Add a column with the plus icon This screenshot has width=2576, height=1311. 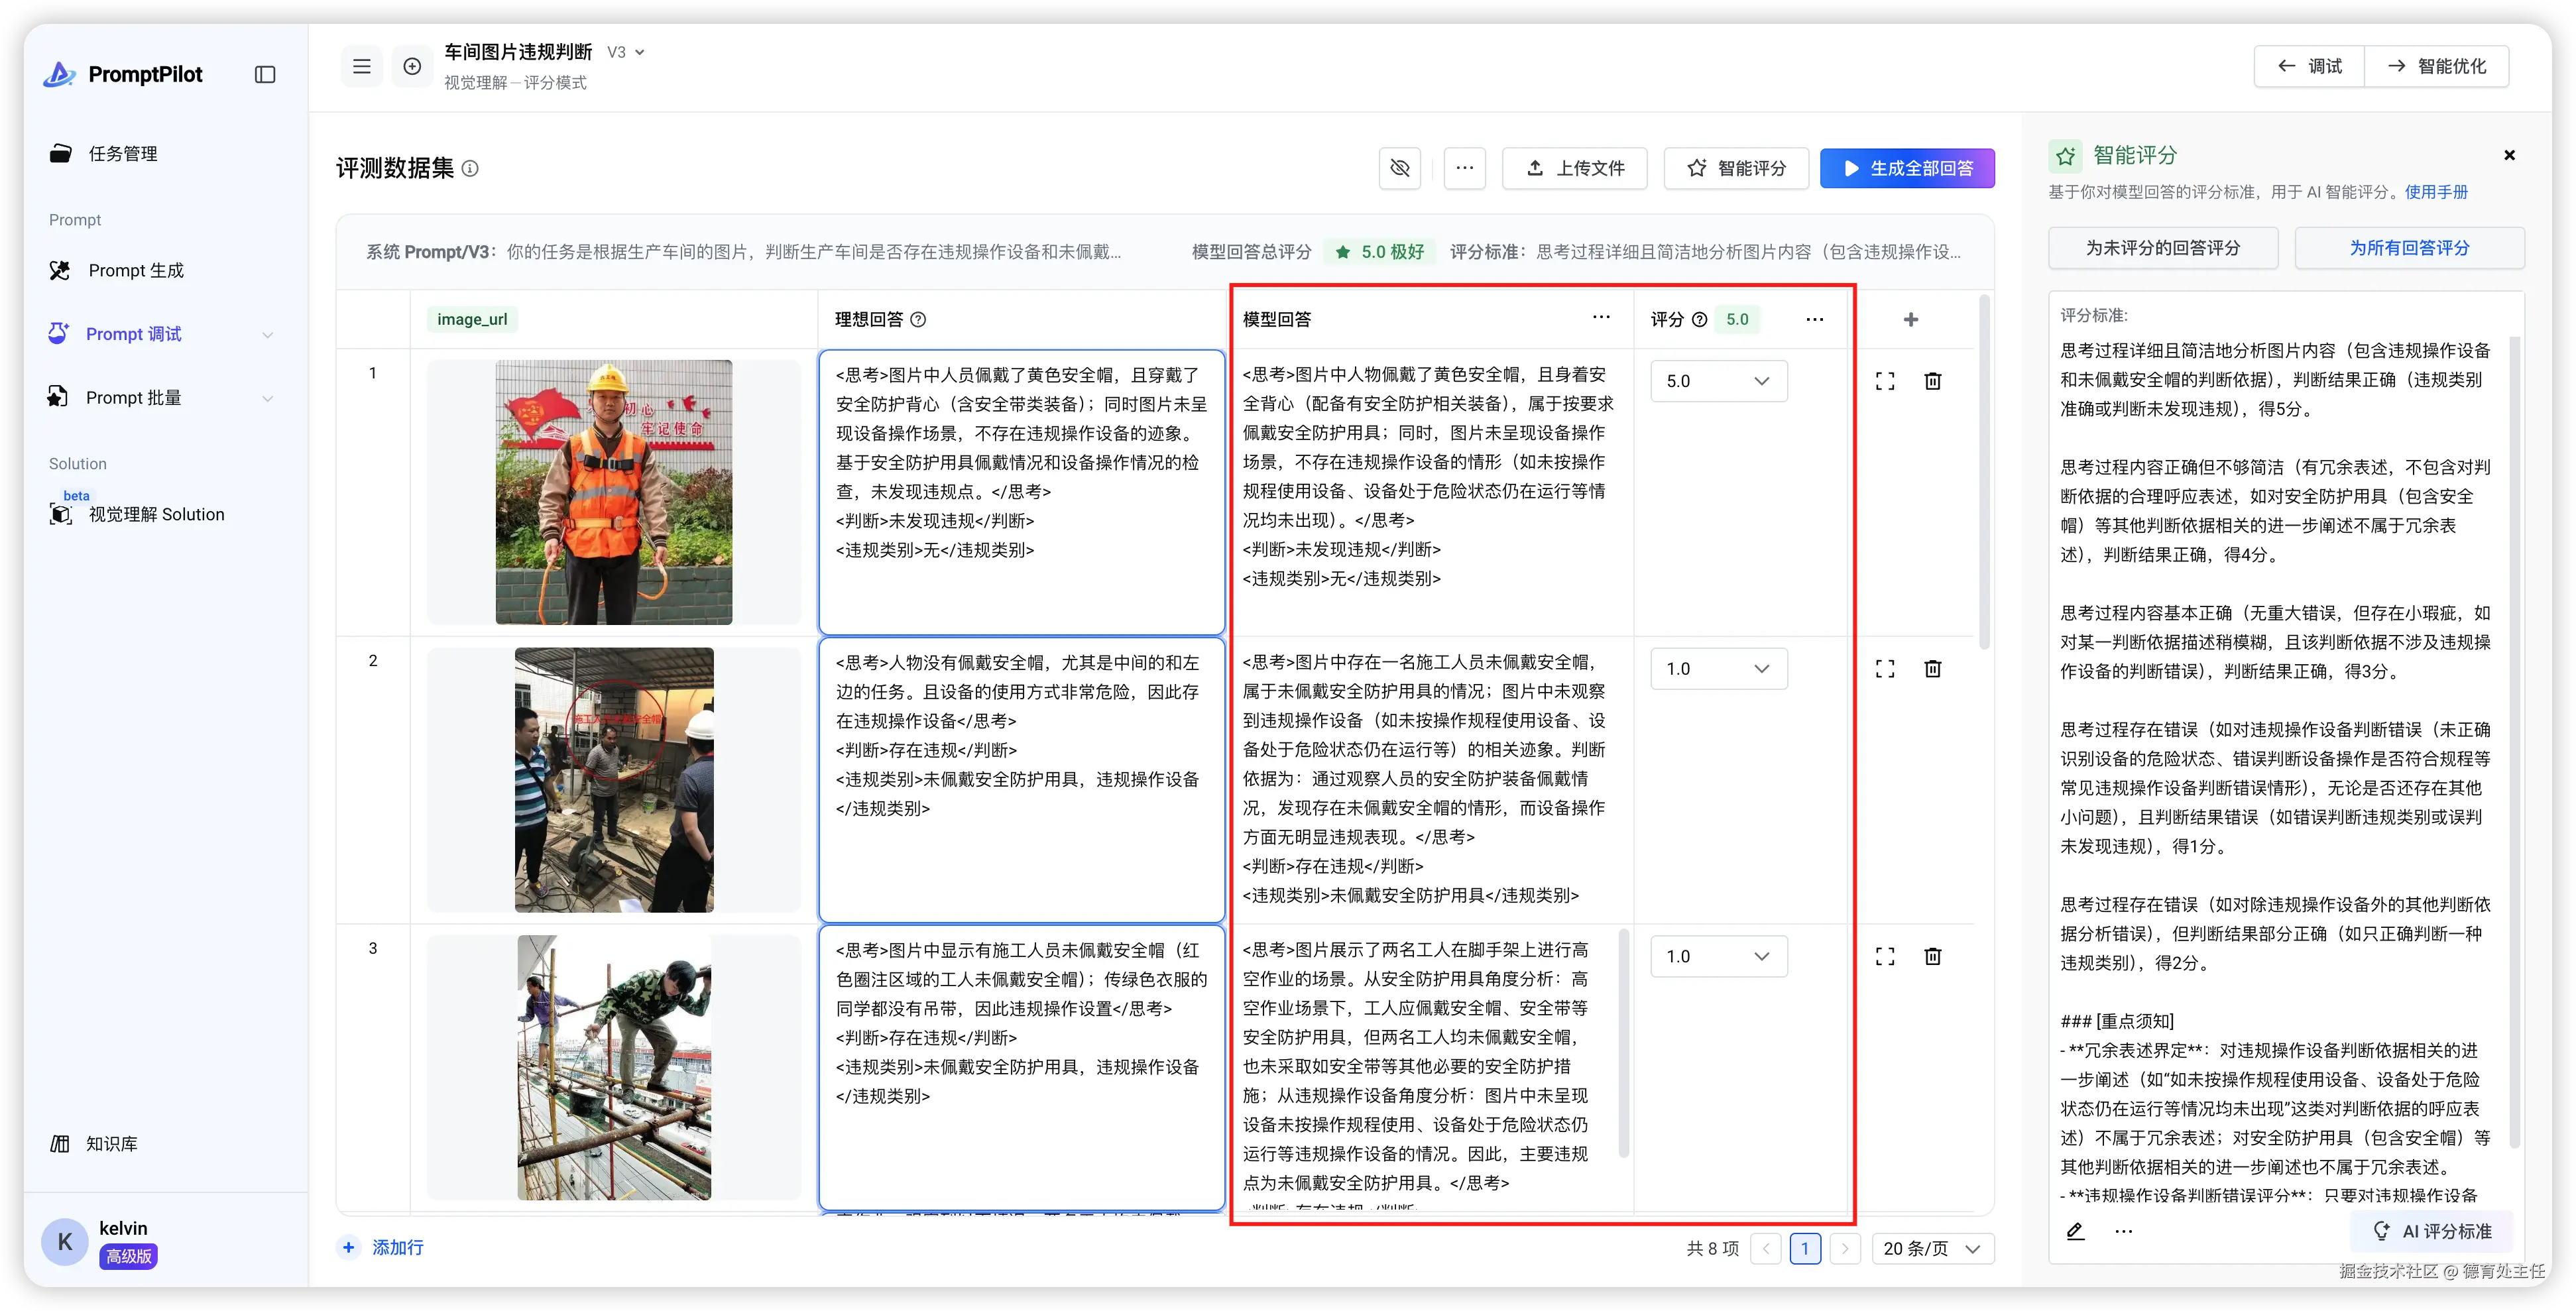pos(1911,319)
